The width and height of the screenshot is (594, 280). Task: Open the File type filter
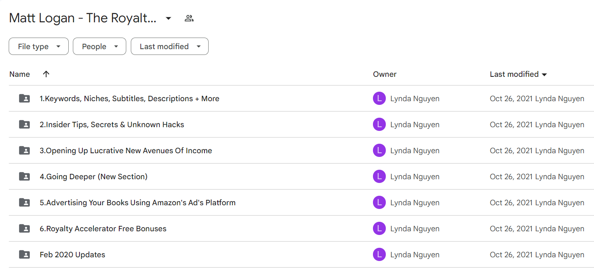38,46
